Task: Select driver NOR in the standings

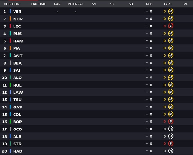Action: [x=18, y=19]
